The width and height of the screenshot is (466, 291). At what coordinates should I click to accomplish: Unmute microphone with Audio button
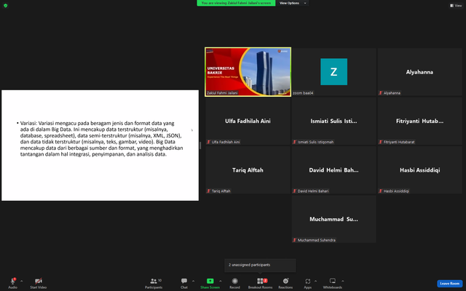tap(13, 283)
